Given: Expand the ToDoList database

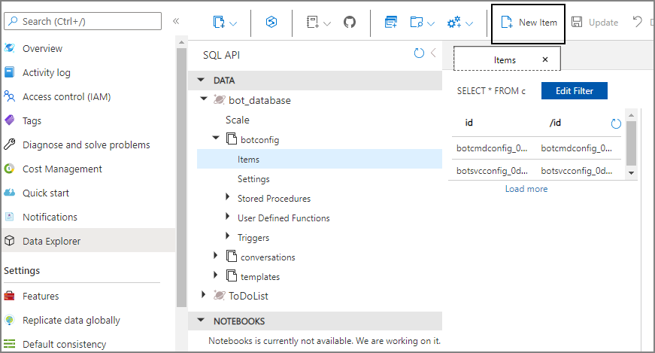Looking at the screenshot, I should pos(203,296).
